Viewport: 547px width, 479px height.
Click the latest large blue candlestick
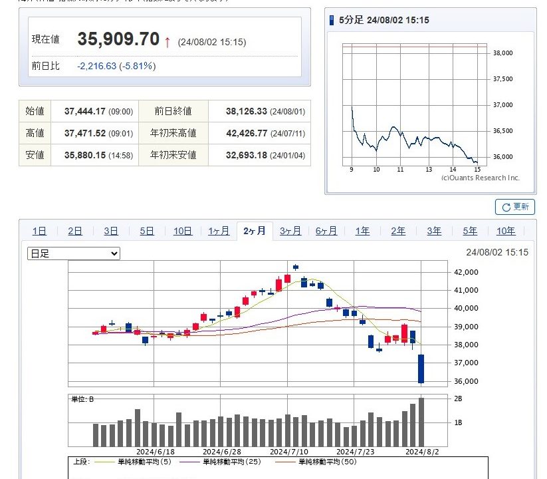[421, 369]
